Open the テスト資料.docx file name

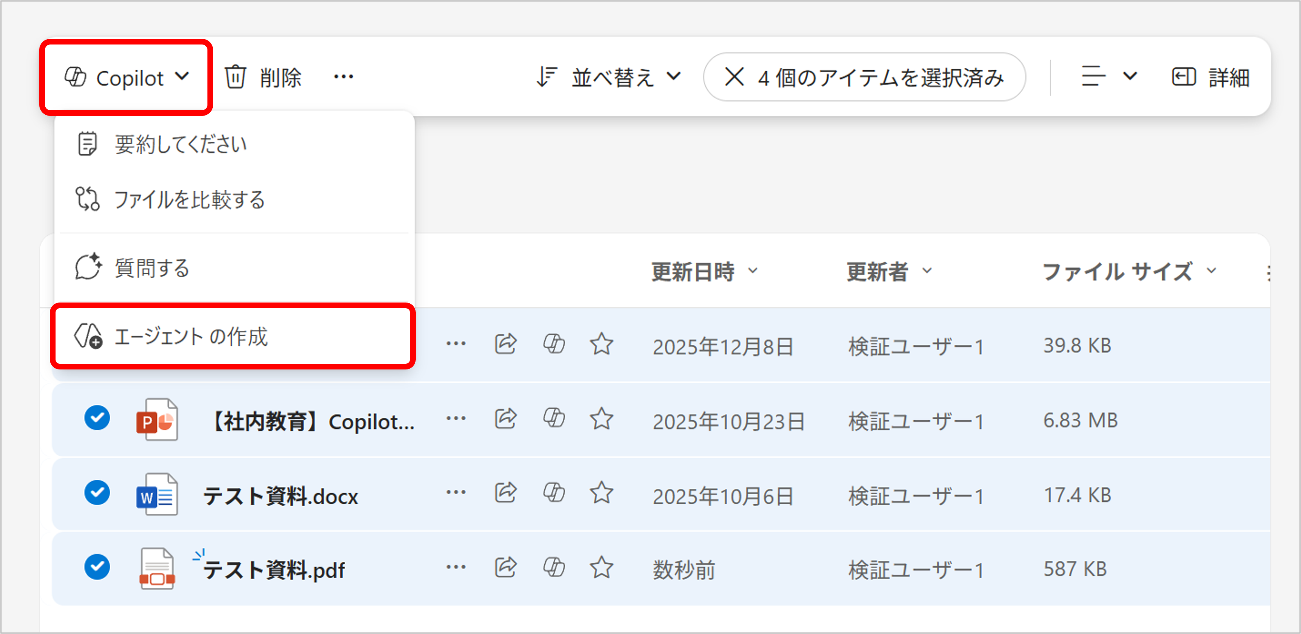coord(280,497)
